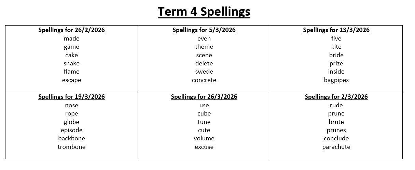Click the word "trombone"
415x170 pixels.
pos(71,147)
